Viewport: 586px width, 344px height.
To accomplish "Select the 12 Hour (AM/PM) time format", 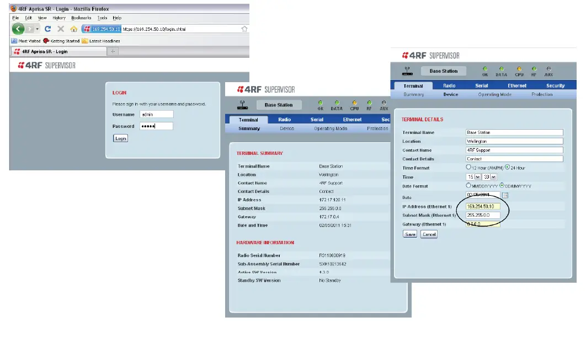I will pos(468,167).
